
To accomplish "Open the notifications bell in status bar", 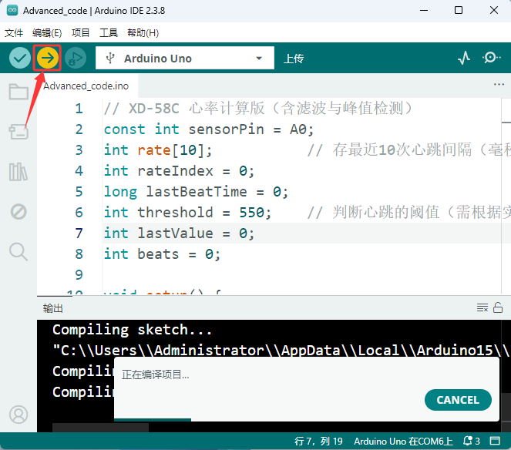I will [471, 442].
